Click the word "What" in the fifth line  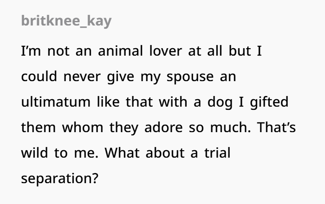point(122,153)
